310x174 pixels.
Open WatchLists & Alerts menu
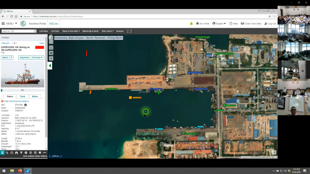[90, 31]
